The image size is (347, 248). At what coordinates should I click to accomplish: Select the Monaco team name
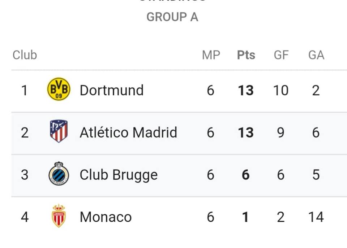106,217
